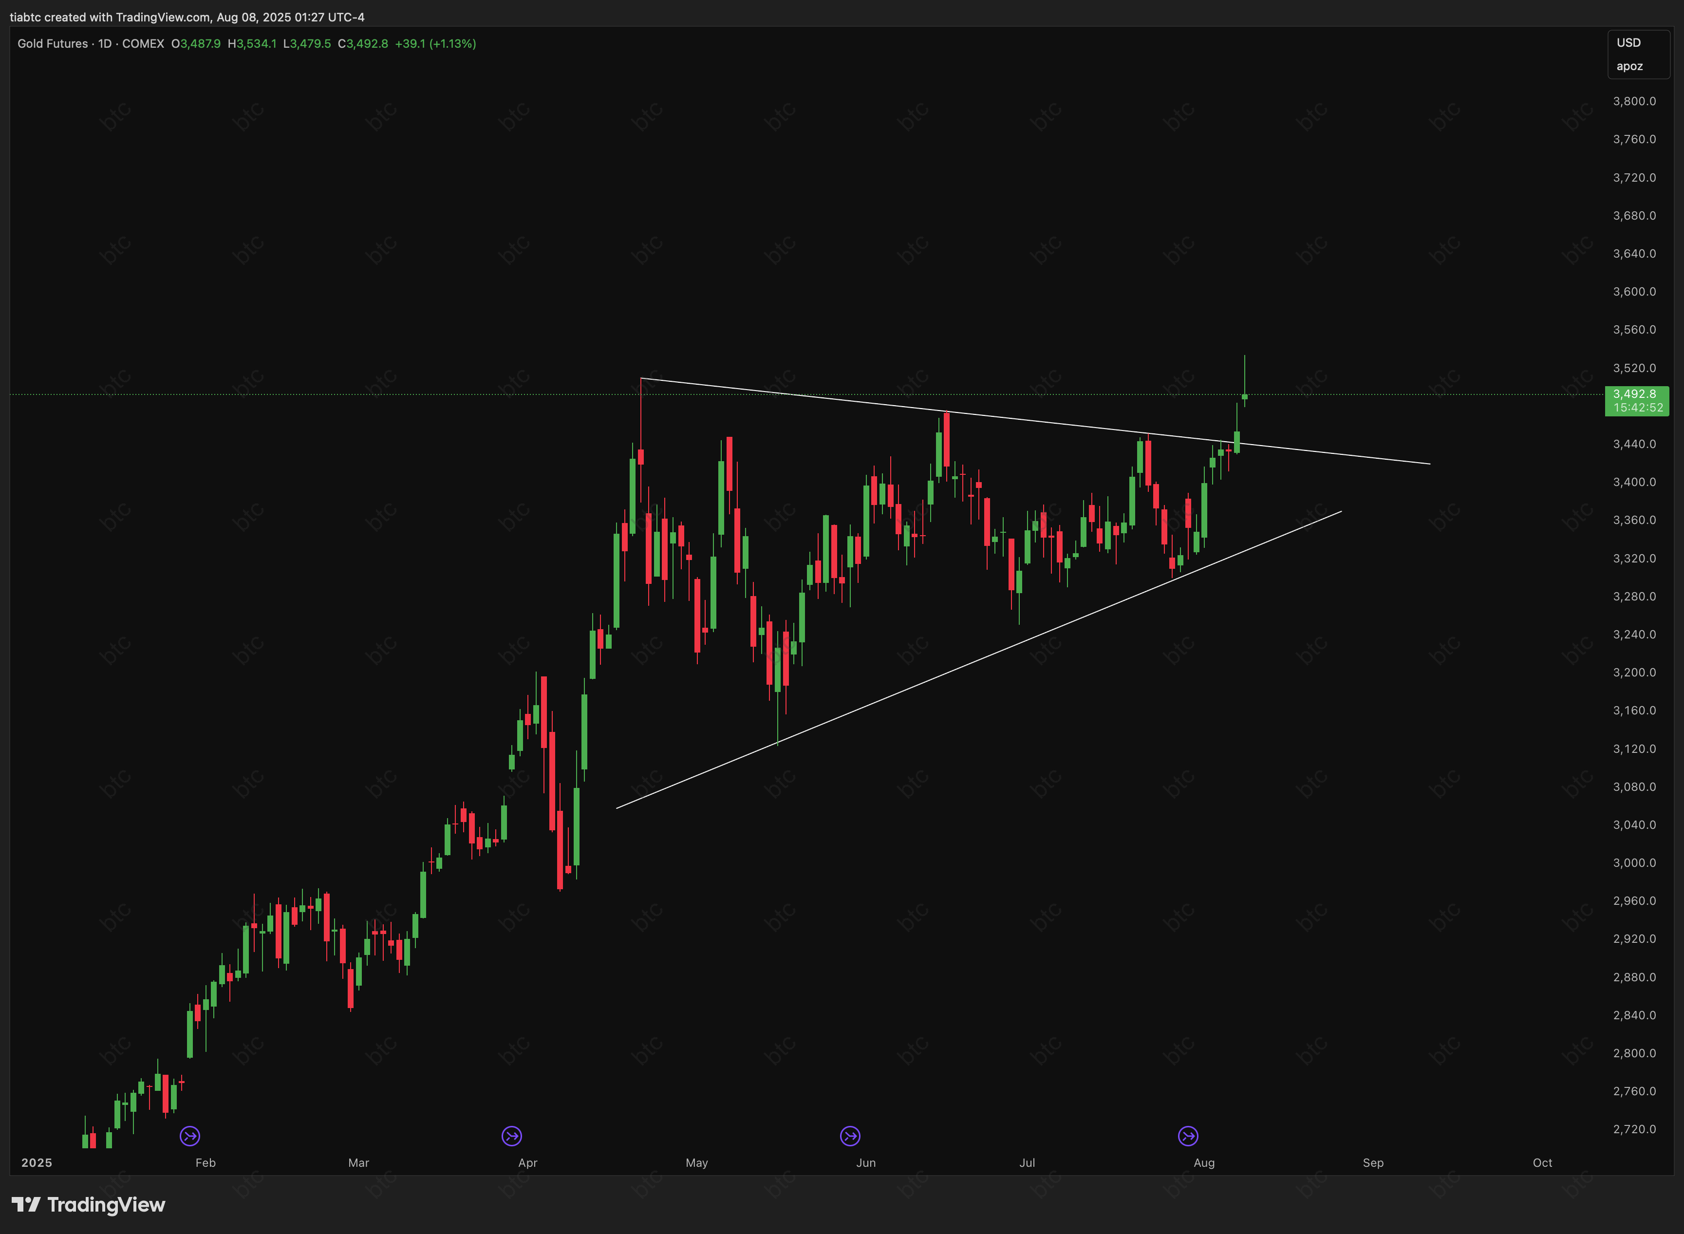Click the 3,800.0 price axis label
Image resolution: width=1684 pixels, height=1234 pixels.
pyautogui.click(x=1634, y=101)
